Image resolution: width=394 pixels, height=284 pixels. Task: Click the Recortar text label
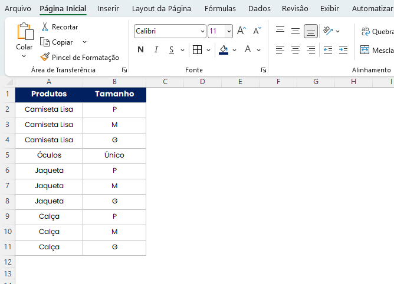pos(65,27)
